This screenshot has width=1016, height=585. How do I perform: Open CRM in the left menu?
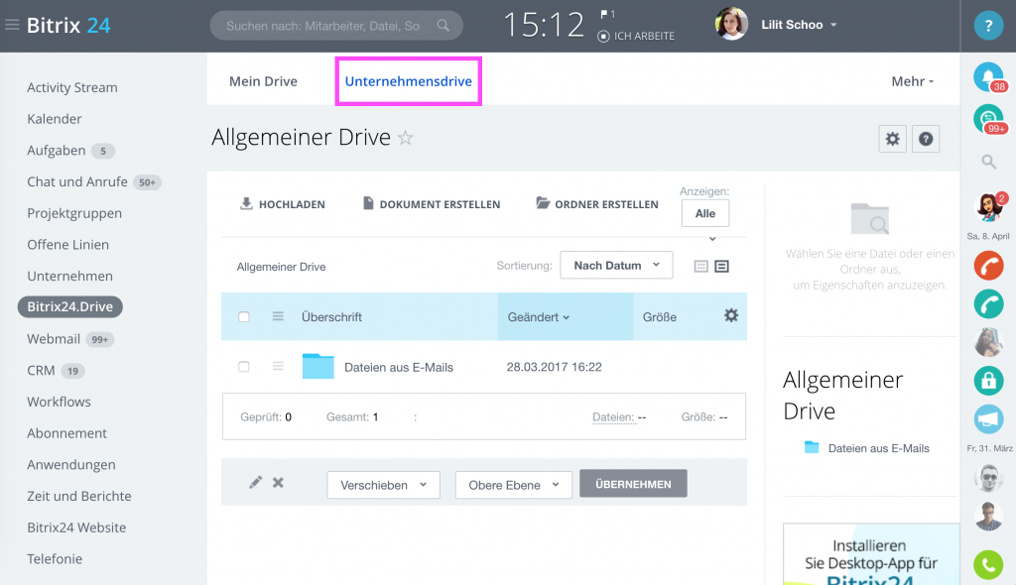pos(41,371)
